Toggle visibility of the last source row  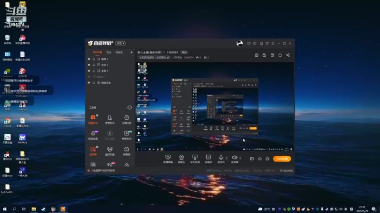click(x=89, y=82)
